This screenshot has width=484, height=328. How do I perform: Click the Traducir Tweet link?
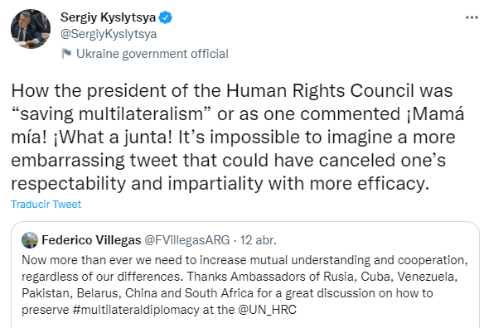tap(46, 205)
